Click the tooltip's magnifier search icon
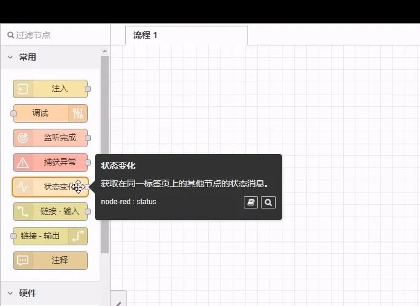 coord(268,202)
